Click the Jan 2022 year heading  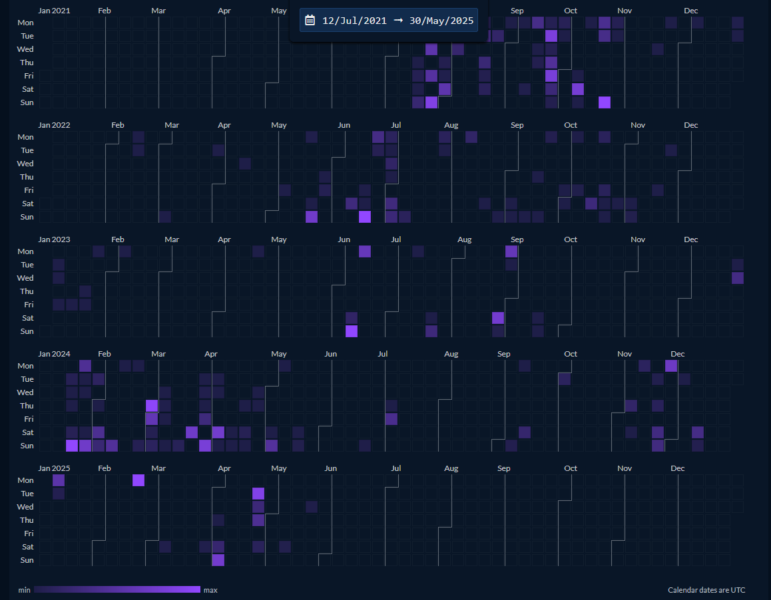[x=54, y=125]
